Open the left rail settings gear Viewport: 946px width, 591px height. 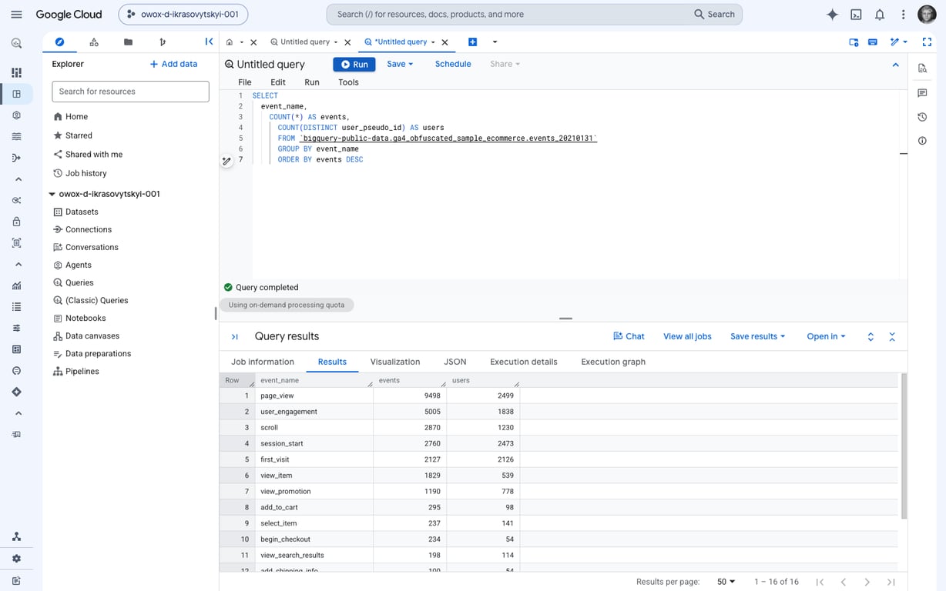click(x=16, y=559)
